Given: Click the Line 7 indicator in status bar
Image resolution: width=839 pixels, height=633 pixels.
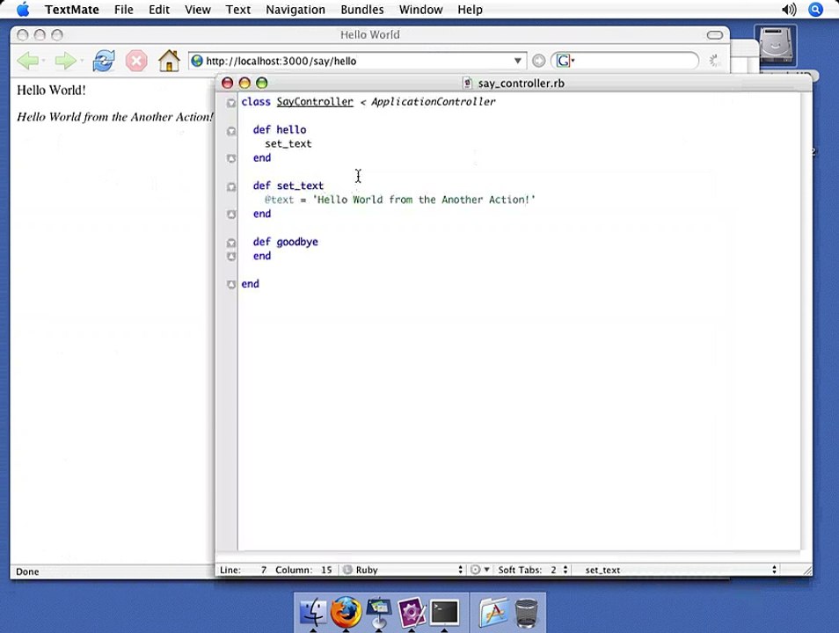Looking at the screenshot, I should pos(243,570).
